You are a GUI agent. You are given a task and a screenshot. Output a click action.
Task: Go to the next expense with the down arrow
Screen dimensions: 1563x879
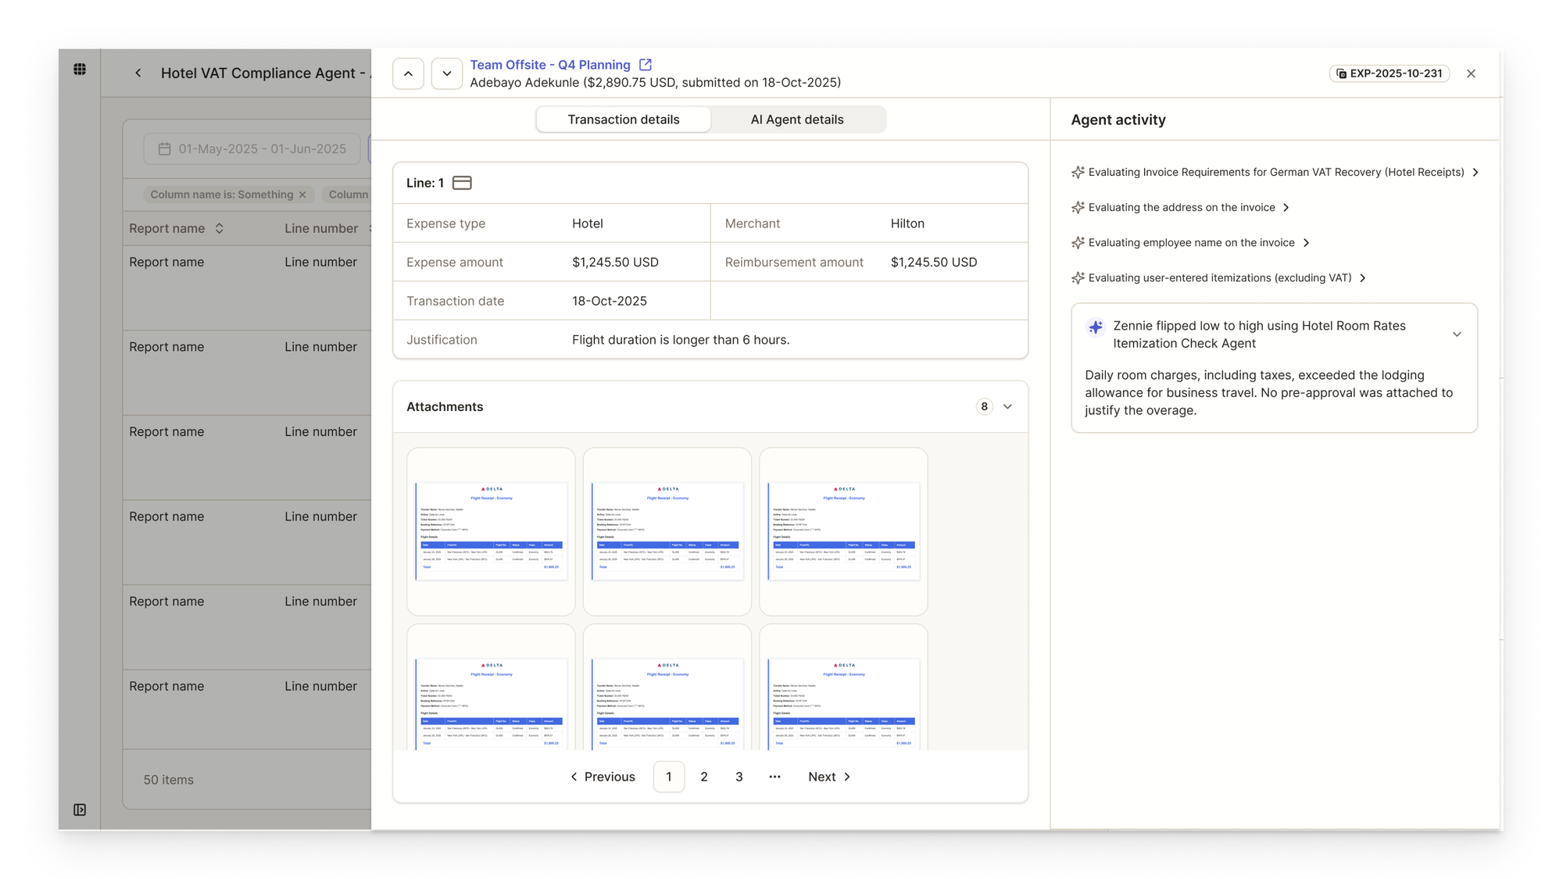coord(446,74)
